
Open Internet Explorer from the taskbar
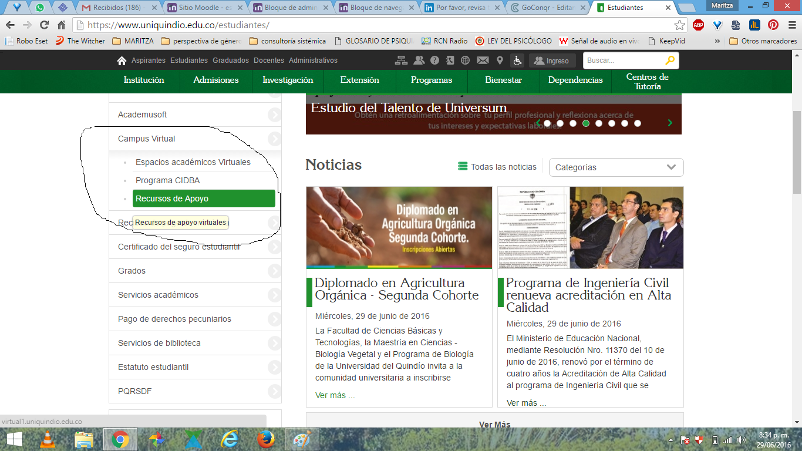coord(230,439)
